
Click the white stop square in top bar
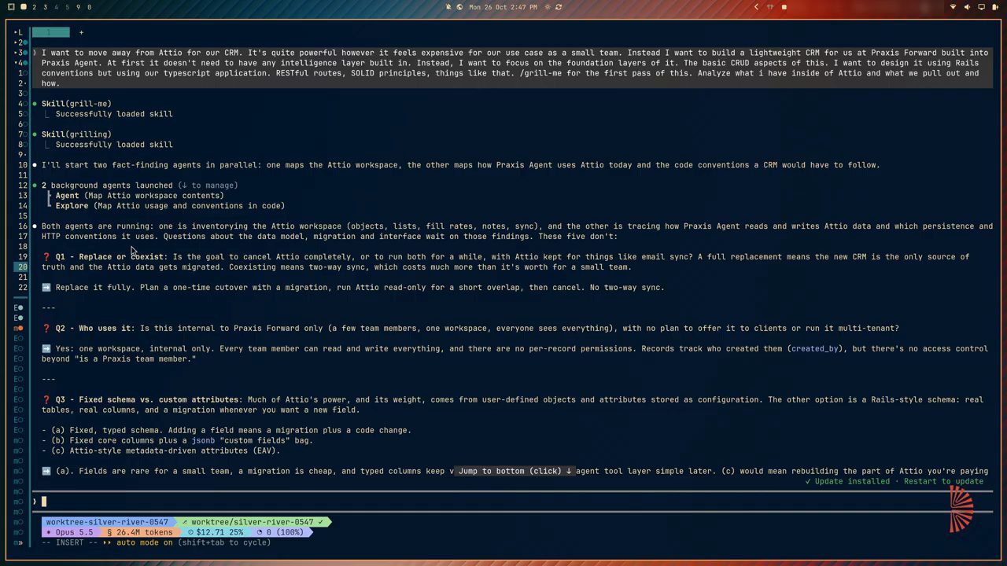coord(784,7)
